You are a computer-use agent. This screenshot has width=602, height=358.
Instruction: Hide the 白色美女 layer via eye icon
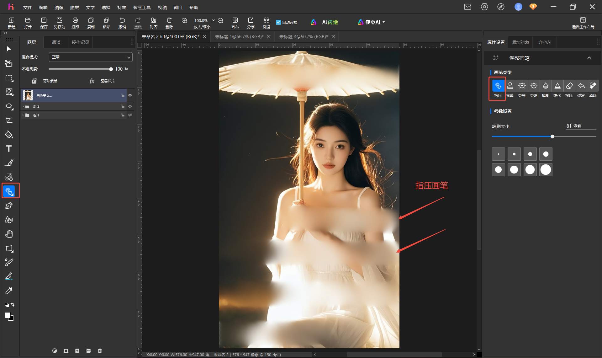pyautogui.click(x=130, y=95)
